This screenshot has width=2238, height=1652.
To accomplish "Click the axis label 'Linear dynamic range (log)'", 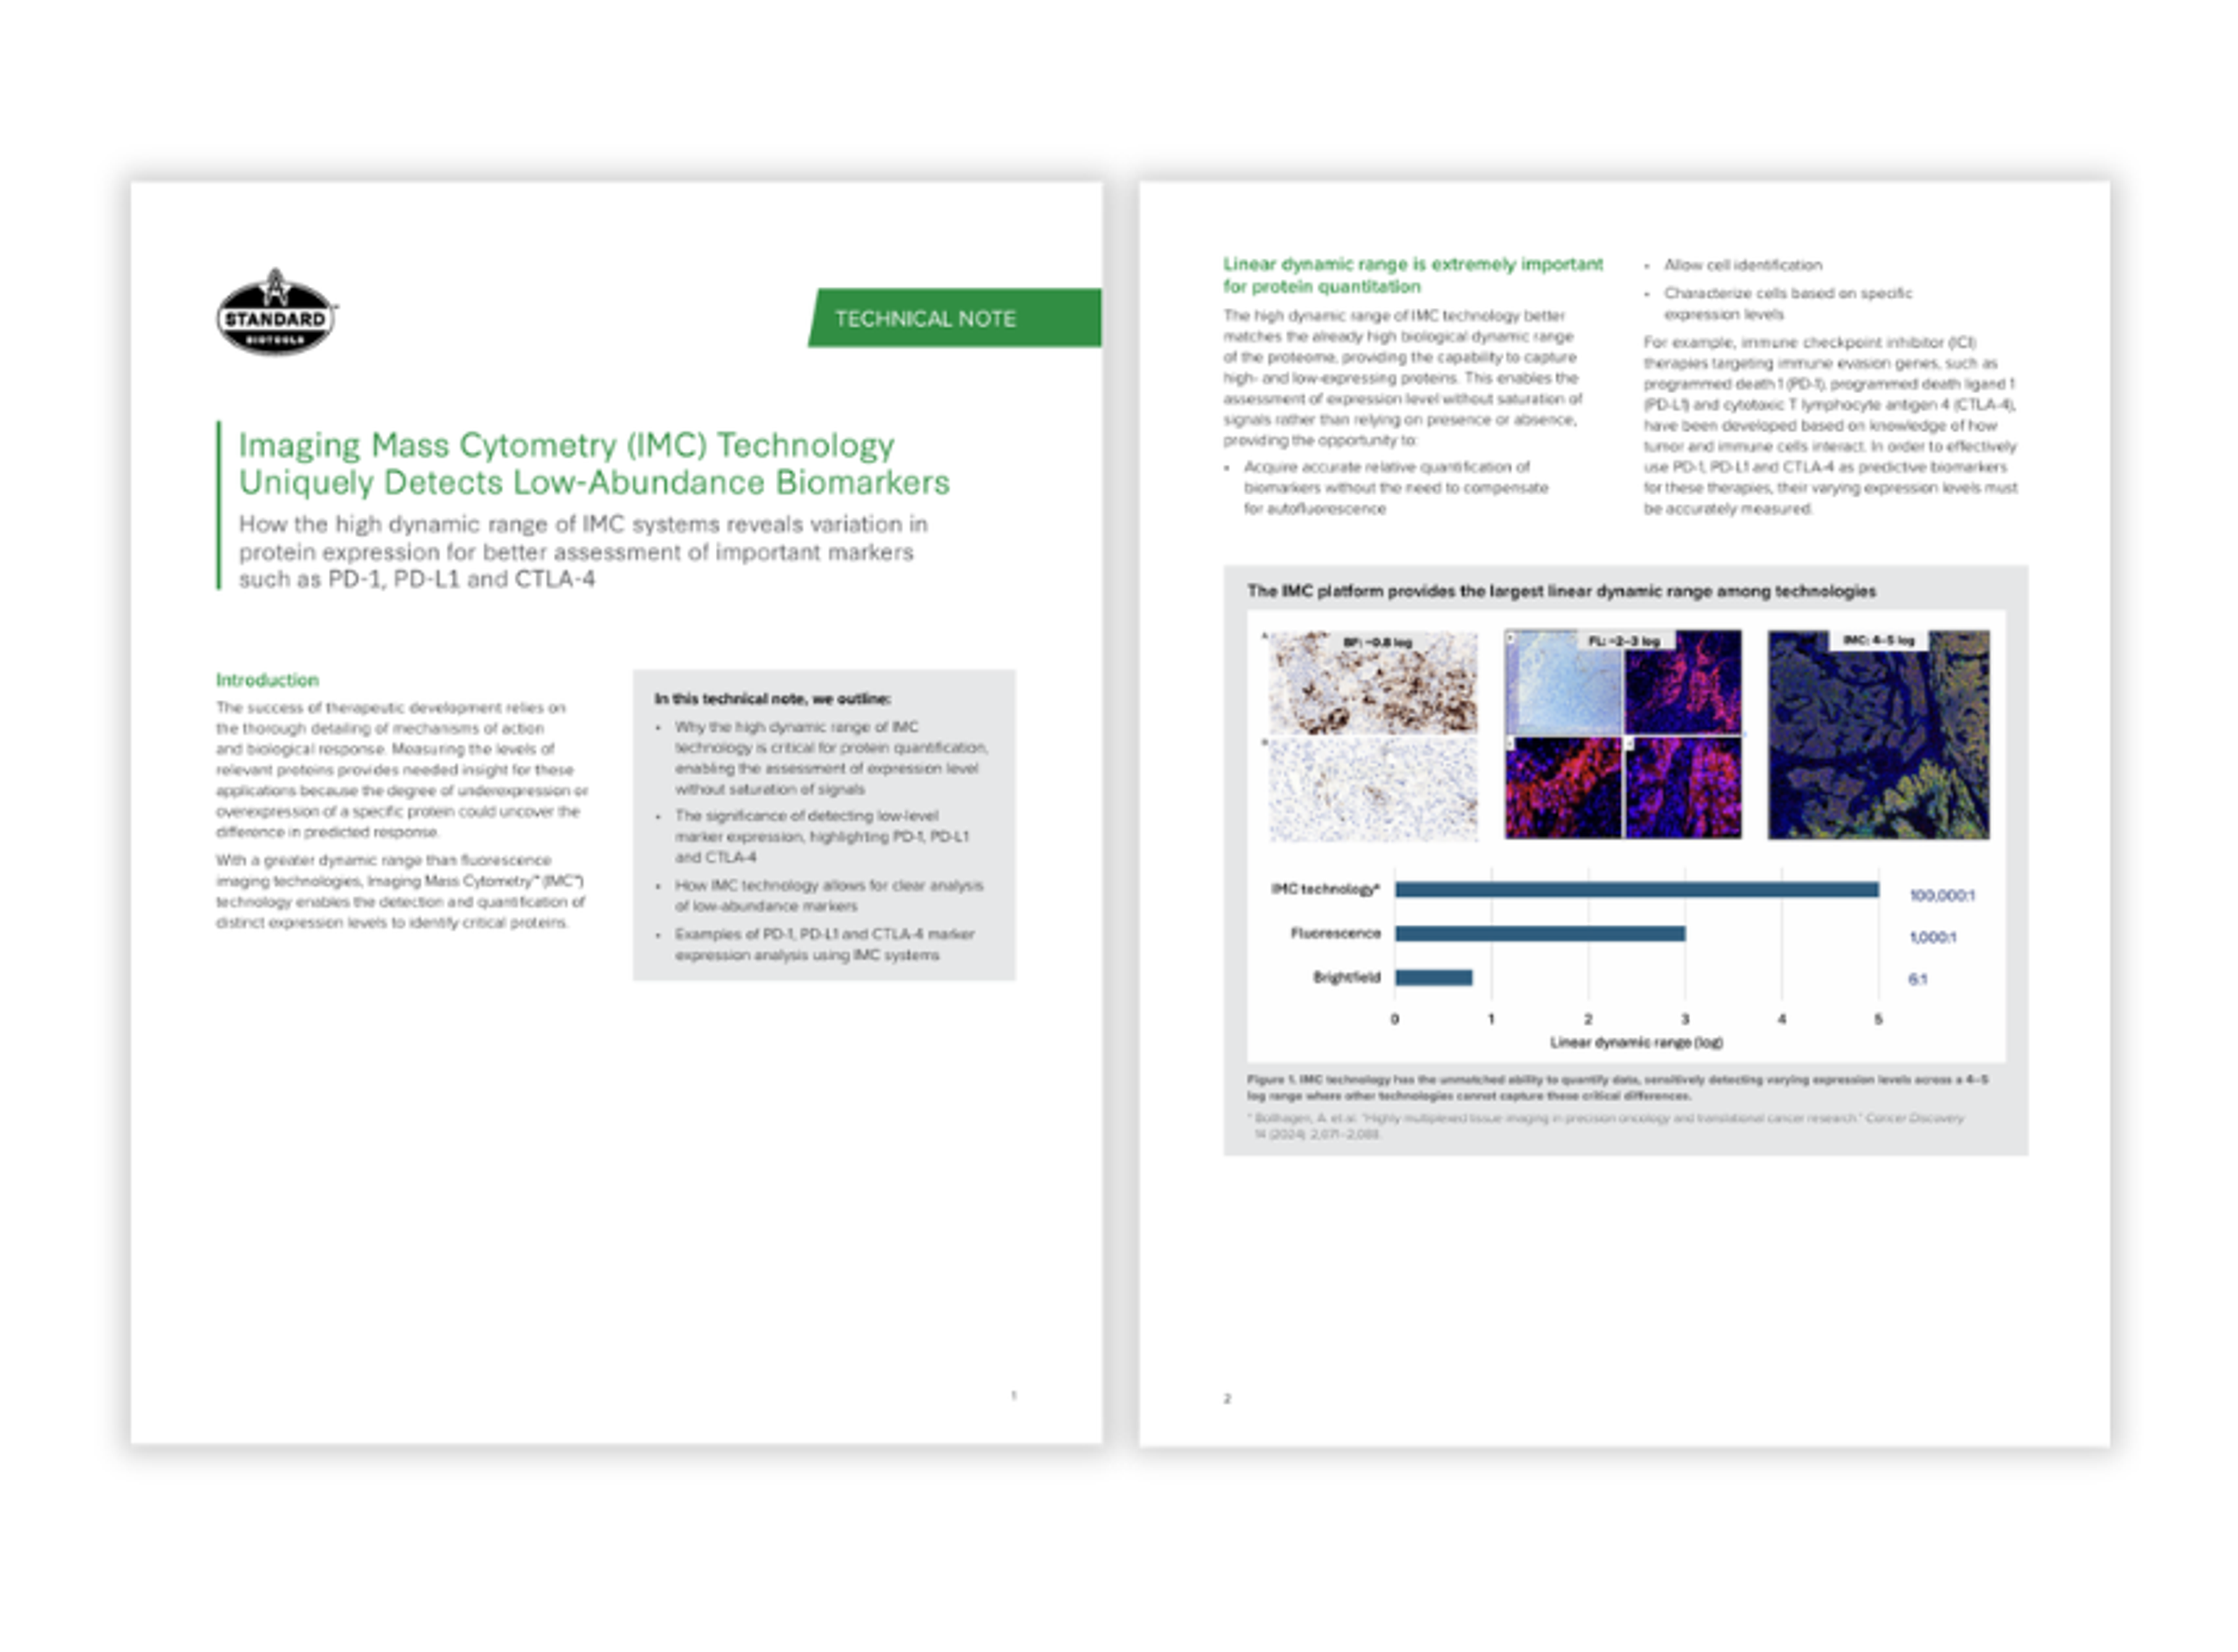I will point(1636,1042).
